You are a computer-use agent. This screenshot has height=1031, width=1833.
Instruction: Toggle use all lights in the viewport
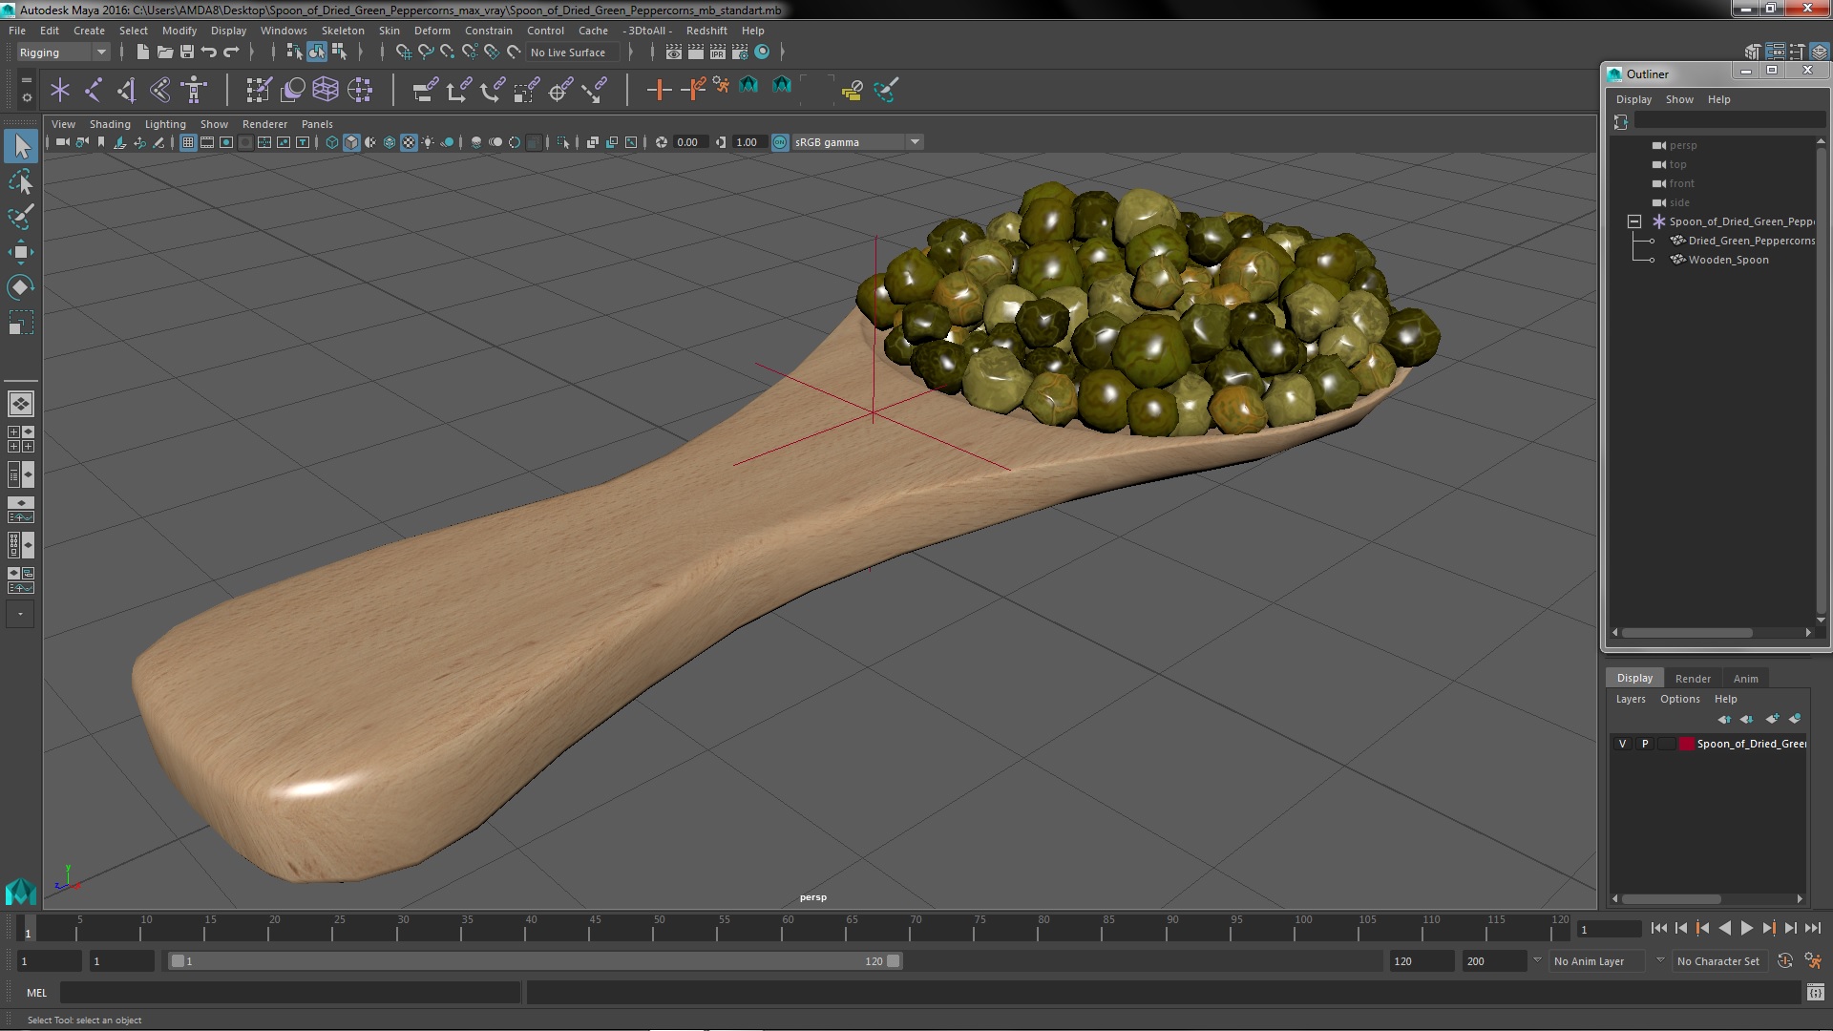[428, 142]
